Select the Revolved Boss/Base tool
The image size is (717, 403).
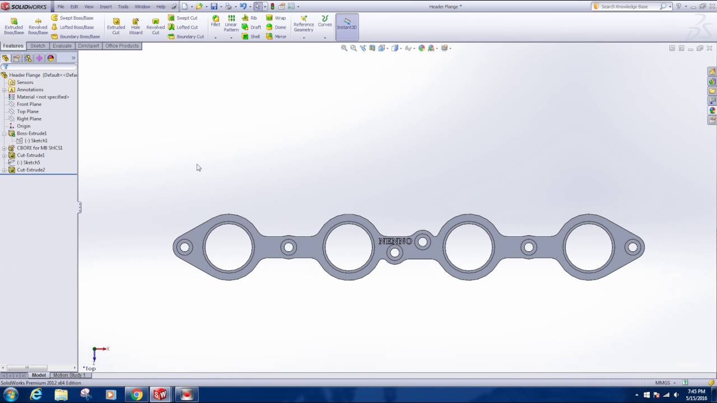(x=38, y=26)
